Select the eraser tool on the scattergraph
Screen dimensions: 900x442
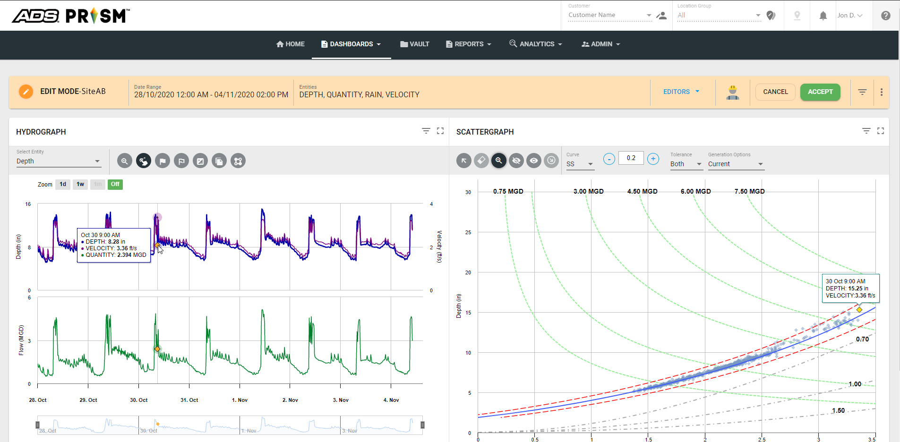pos(481,161)
